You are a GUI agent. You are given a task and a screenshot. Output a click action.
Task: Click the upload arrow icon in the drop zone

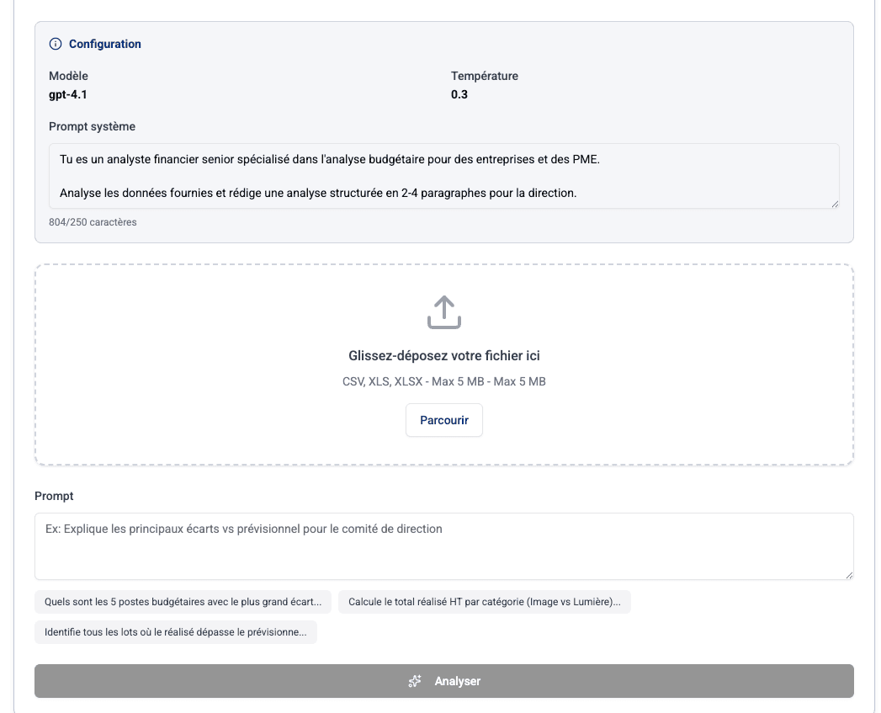[x=443, y=312]
